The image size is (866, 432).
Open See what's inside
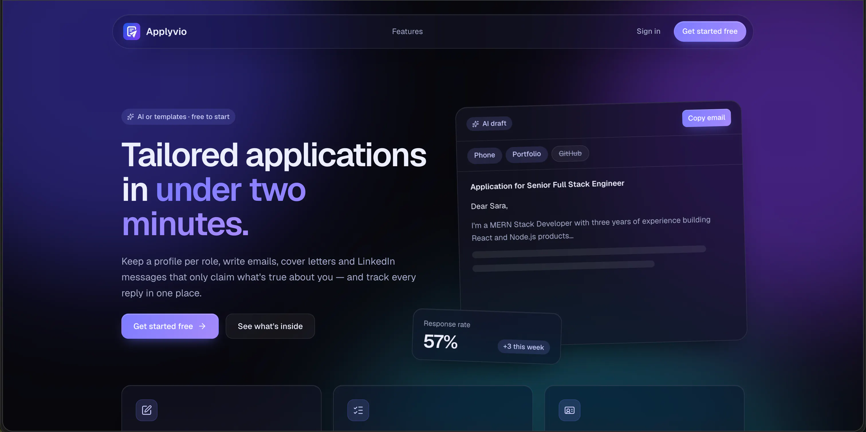click(x=270, y=326)
